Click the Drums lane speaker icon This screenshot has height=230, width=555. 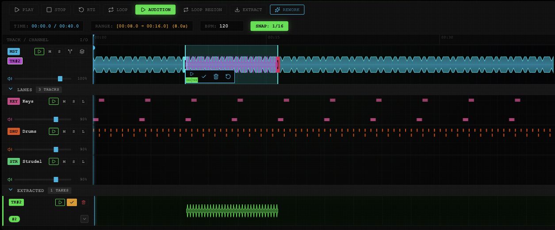10,149
